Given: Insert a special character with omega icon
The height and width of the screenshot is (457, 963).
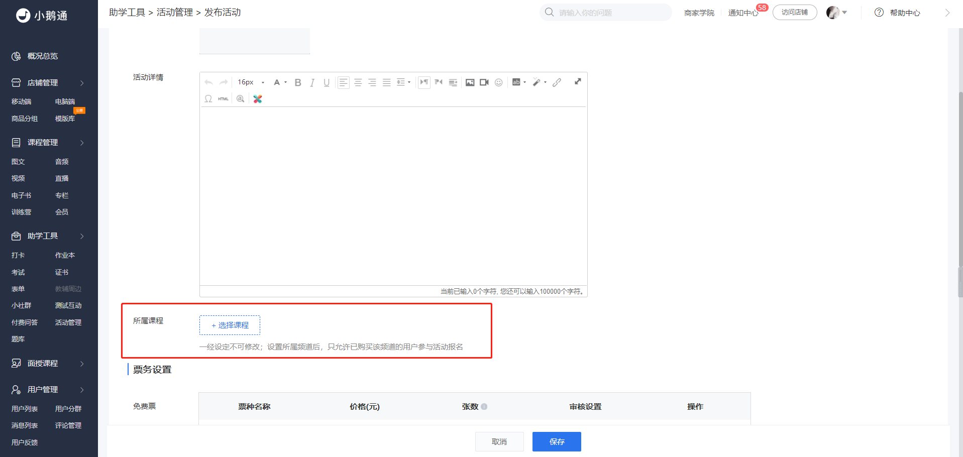Looking at the screenshot, I should click(208, 99).
